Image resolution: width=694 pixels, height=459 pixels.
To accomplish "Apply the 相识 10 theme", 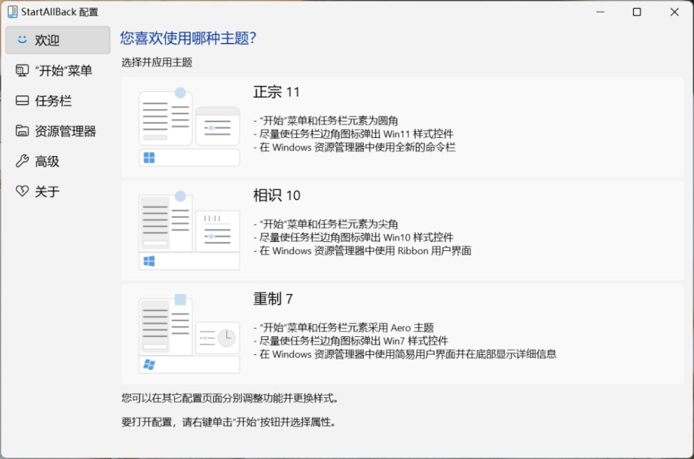I will (x=403, y=230).
